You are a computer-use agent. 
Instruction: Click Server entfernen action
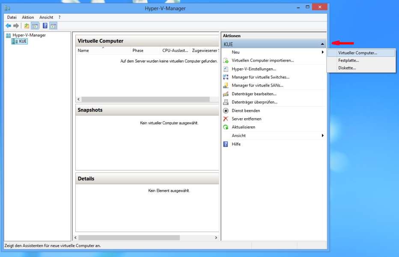[x=246, y=119]
